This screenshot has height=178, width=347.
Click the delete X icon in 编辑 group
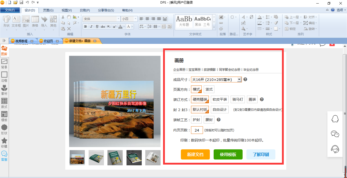69,29
